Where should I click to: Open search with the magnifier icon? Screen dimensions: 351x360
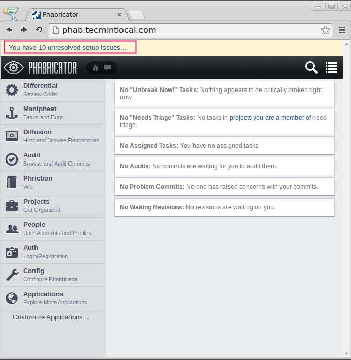tap(311, 67)
